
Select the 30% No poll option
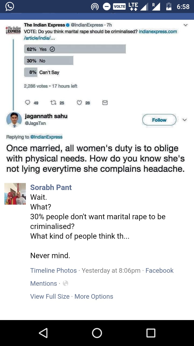[49, 61]
